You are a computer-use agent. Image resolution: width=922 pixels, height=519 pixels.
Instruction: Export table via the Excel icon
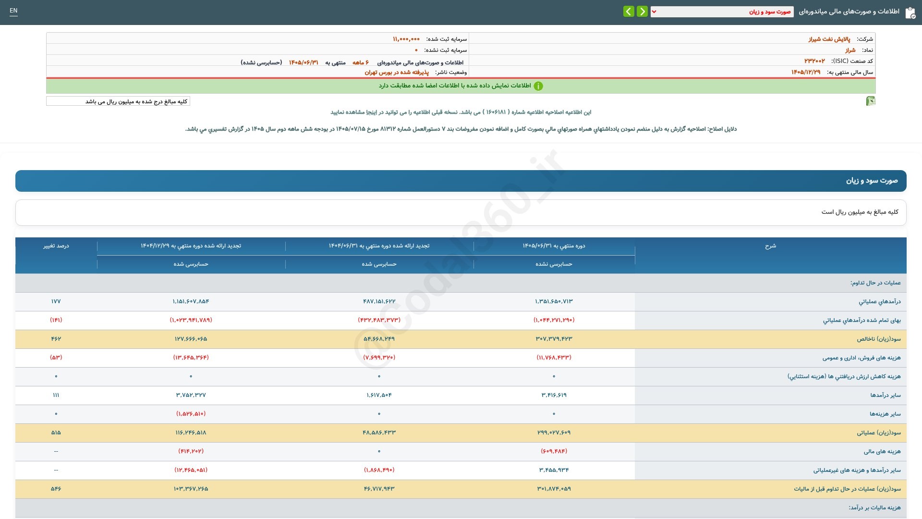(871, 101)
